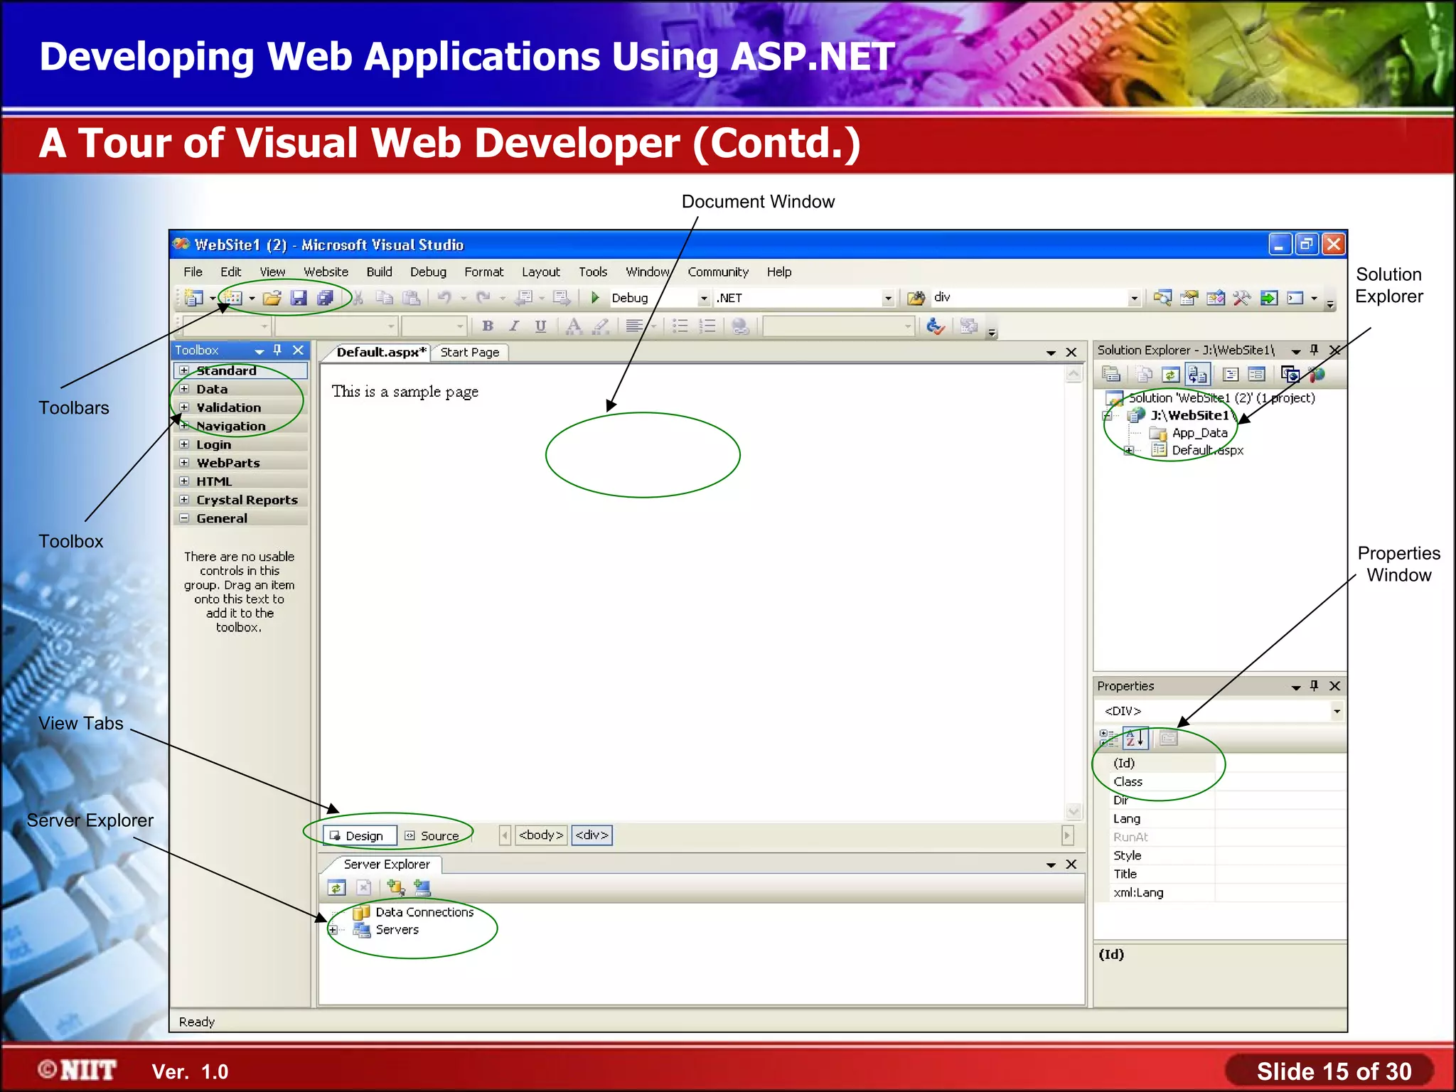This screenshot has width=1456, height=1092.
Task: Start debugging with the green play icon
Action: tap(596, 297)
